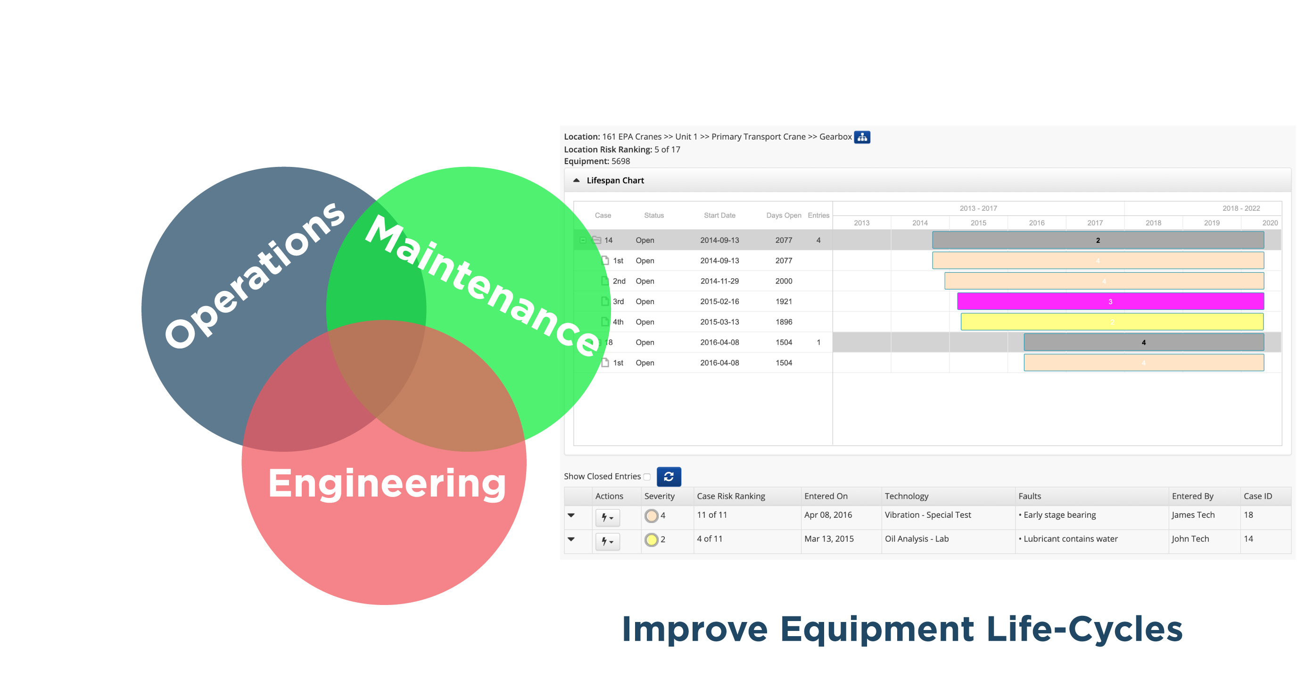Select the yellow 4th entry timeline bar
Image resolution: width=1297 pixels, height=688 pixels.
coord(1112,322)
